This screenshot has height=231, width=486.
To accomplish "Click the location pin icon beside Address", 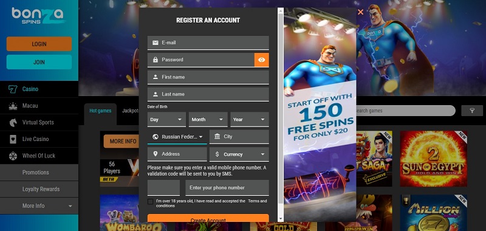I will 156,154.
